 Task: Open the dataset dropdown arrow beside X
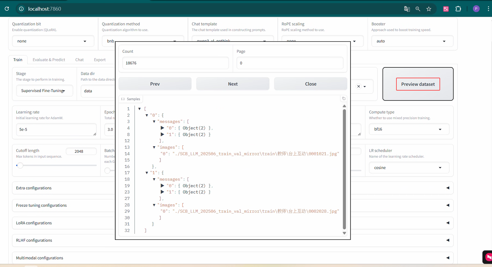click(365, 86)
